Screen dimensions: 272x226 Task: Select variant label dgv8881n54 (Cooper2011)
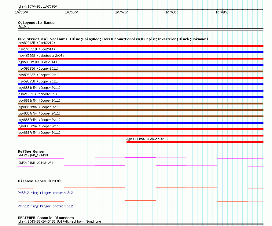39,88
